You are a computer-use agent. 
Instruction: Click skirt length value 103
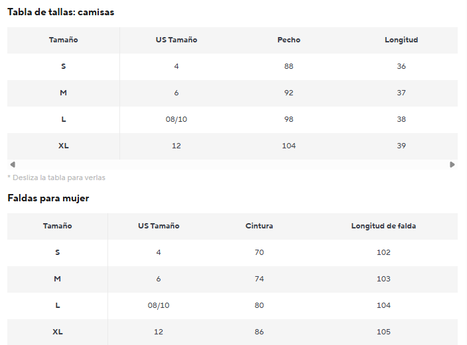[x=383, y=279]
